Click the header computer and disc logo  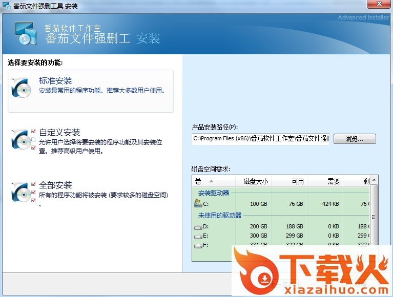pos(25,33)
